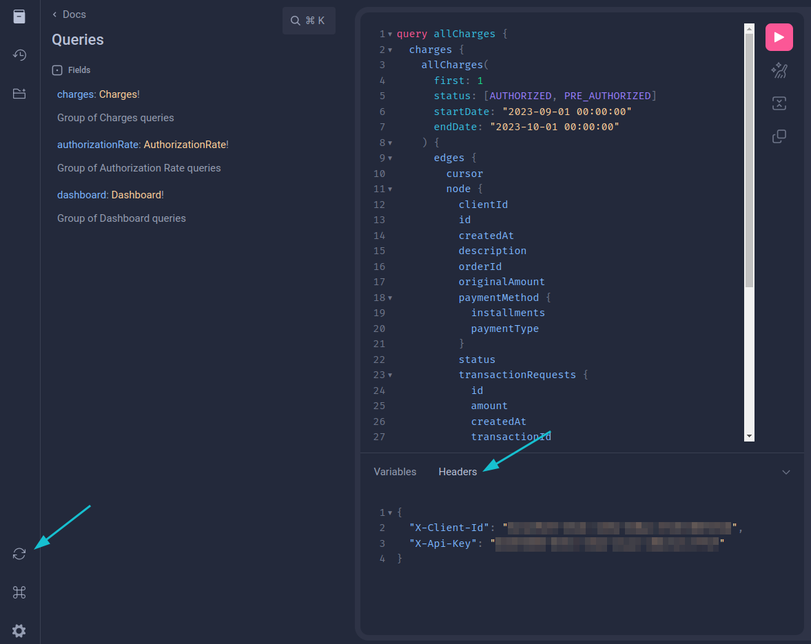Open the dashboard field link
The width and height of the screenshot is (811, 644).
pos(82,195)
